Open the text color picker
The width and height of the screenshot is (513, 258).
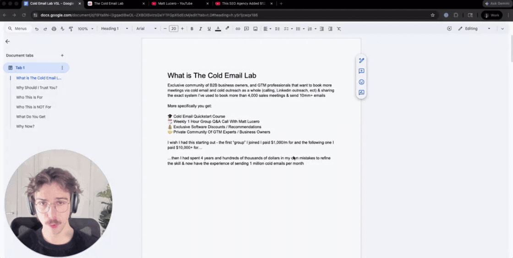click(x=218, y=29)
